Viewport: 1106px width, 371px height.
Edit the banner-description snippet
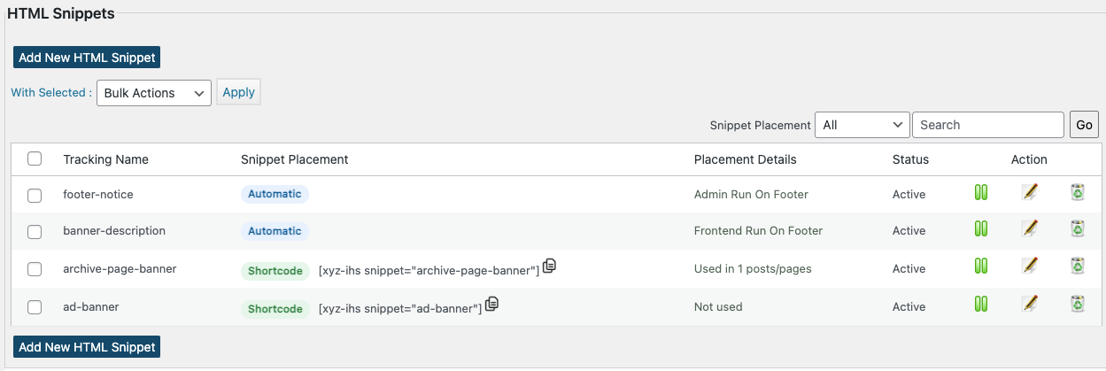click(1029, 228)
